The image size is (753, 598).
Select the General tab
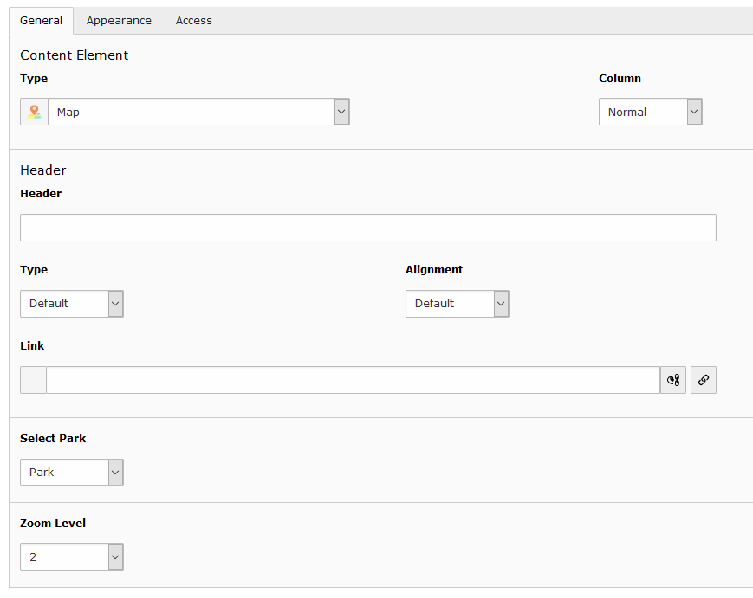coord(42,21)
